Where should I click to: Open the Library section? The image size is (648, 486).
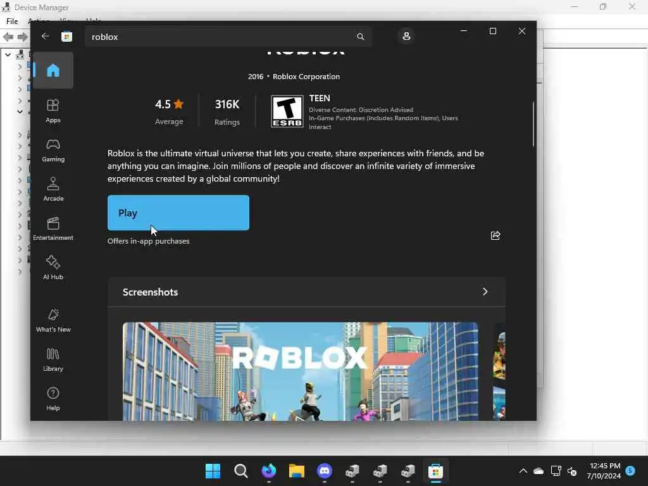(53, 359)
